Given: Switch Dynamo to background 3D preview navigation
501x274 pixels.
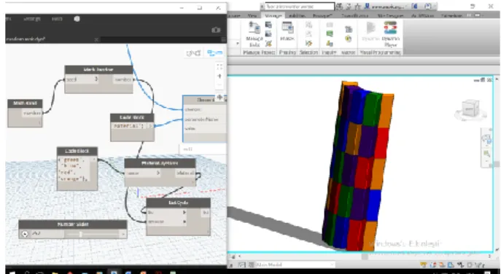Looking at the screenshot, I should [193, 53].
